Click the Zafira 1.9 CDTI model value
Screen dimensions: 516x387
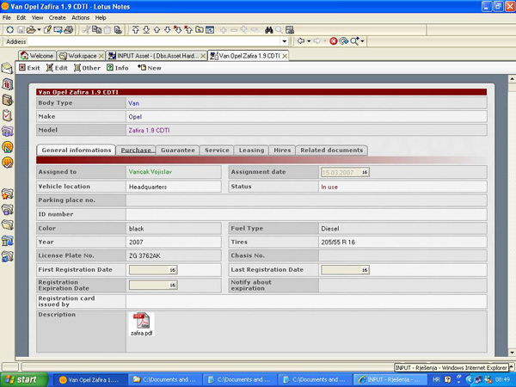pyautogui.click(x=149, y=131)
